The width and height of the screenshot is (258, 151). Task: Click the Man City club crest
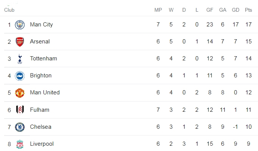tap(20, 25)
